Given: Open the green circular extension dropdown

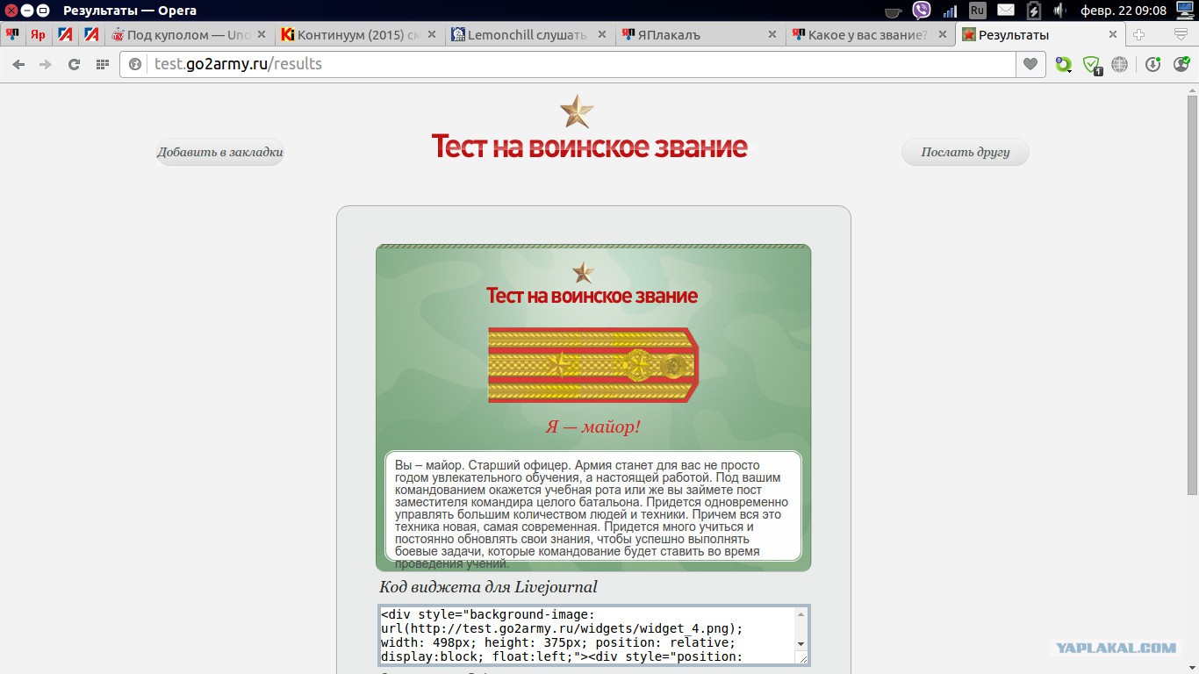Looking at the screenshot, I should point(1063,64).
